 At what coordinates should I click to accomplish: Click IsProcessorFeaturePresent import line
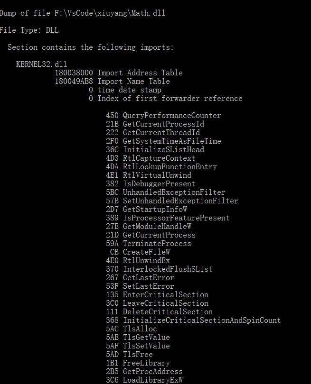176,218
